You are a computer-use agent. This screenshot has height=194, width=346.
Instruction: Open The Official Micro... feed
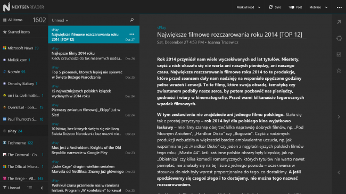pyautogui.click(x=24, y=167)
